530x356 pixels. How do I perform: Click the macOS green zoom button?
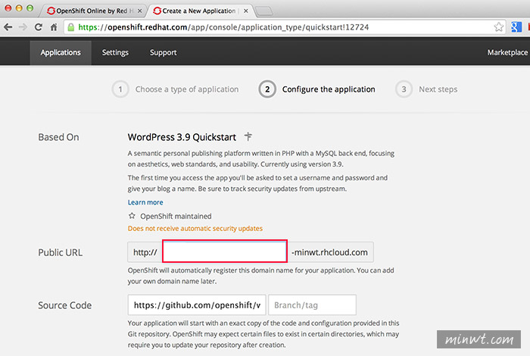coord(30,8)
